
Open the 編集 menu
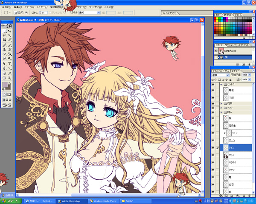click(18, 7)
